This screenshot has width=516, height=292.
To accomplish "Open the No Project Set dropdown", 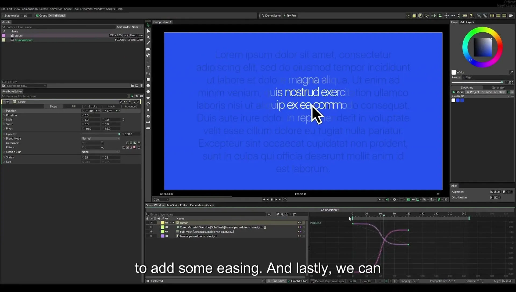I will pos(26,86).
